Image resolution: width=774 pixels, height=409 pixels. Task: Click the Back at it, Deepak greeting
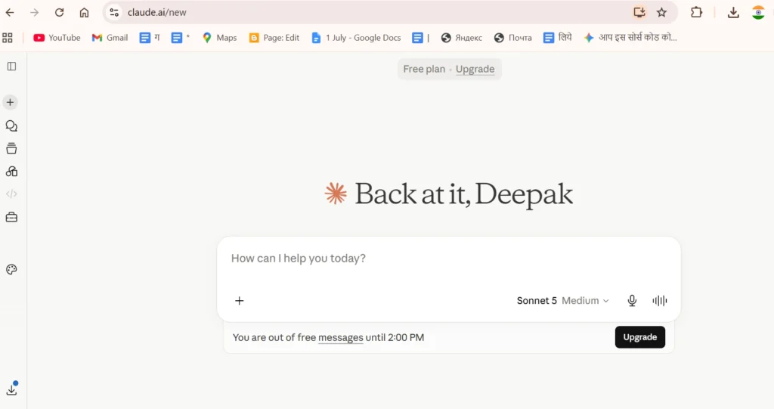pos(463,194)
